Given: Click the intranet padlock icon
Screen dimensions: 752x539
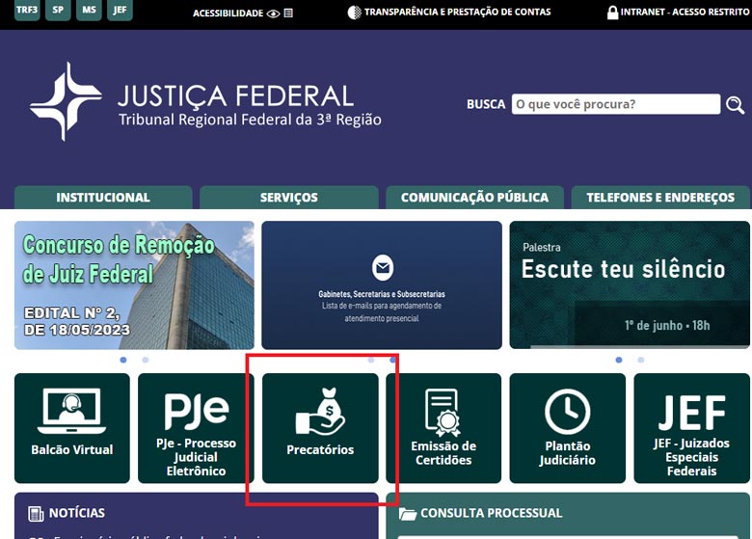Looking at the screenshot, I should coord(612,13).
